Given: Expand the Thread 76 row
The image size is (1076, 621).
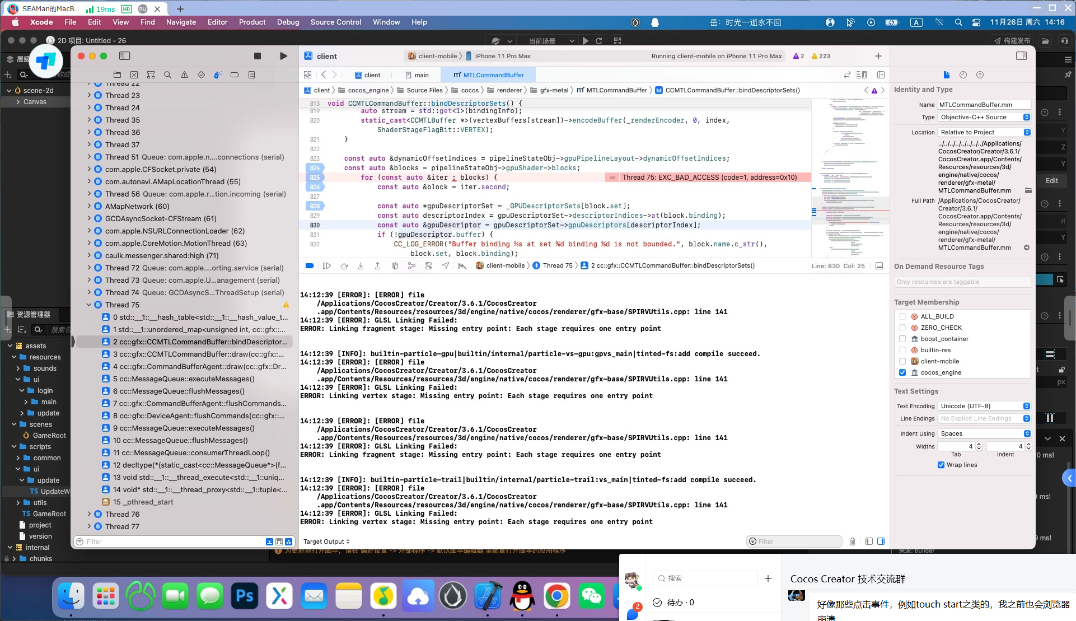Looking at the screenshot, I should tap(90, 514).
